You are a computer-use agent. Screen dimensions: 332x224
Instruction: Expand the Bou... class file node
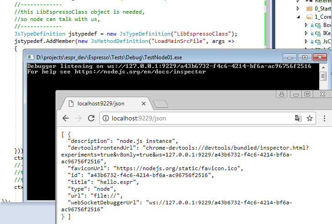(x=306, y=25)
